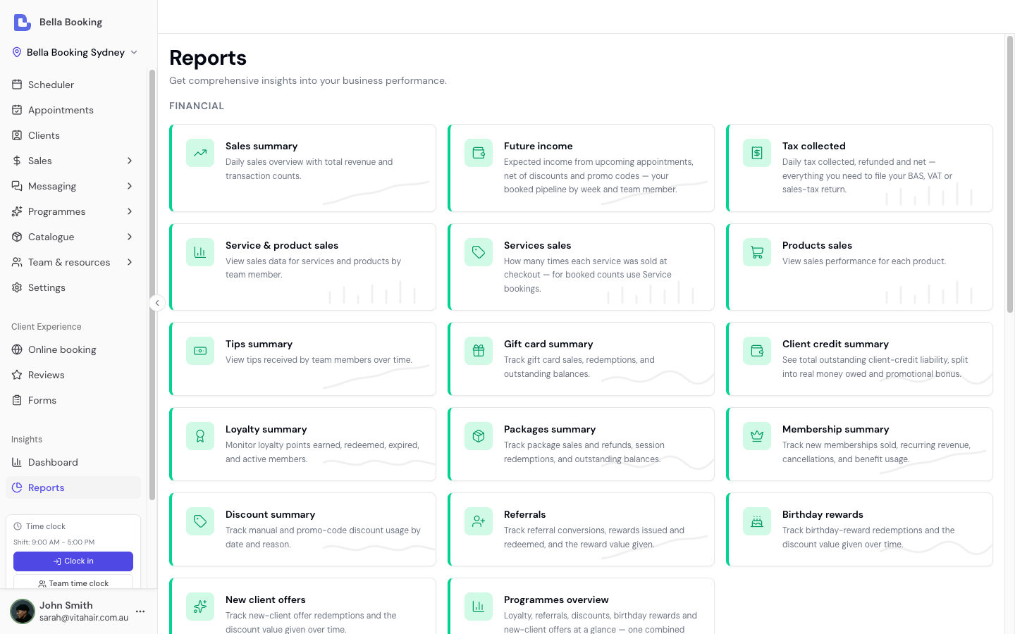1015x634 pixels.
Task: Select Programmes in the sidebar
Action: tap(73, 211)
